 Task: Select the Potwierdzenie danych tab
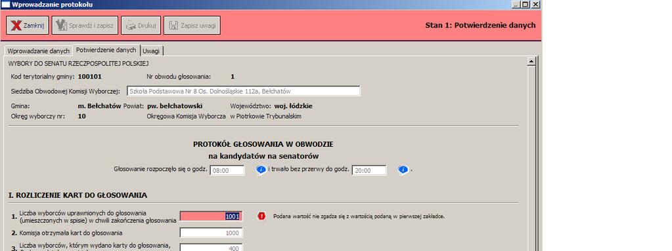[106, 50]
